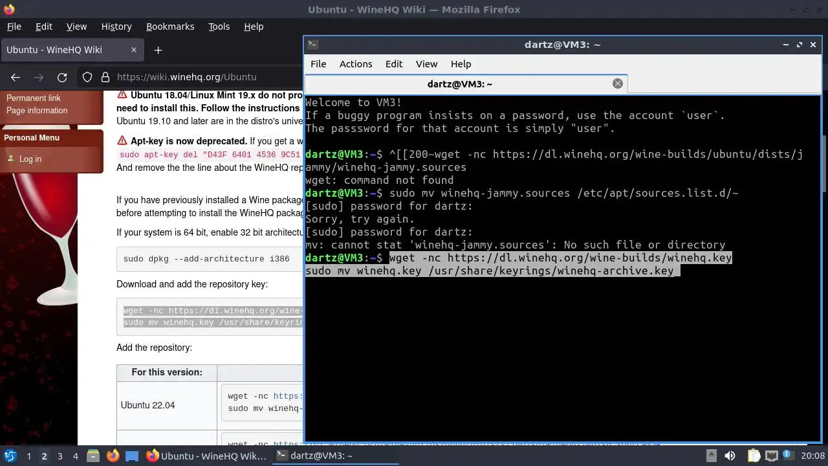
Task: Click the apt-key del code snippet
Action: coord(210,155)
